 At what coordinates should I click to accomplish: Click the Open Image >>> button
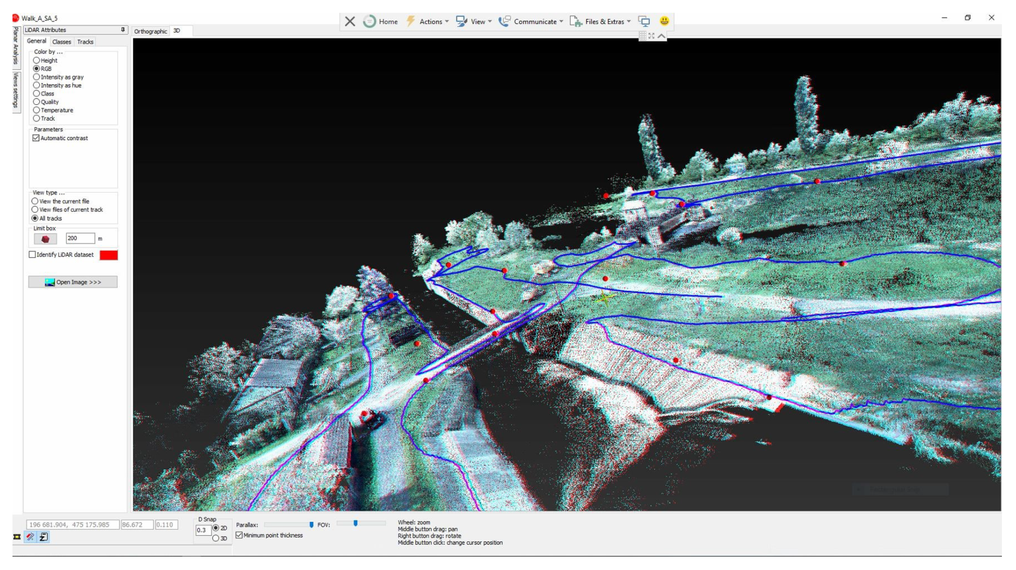73,282
